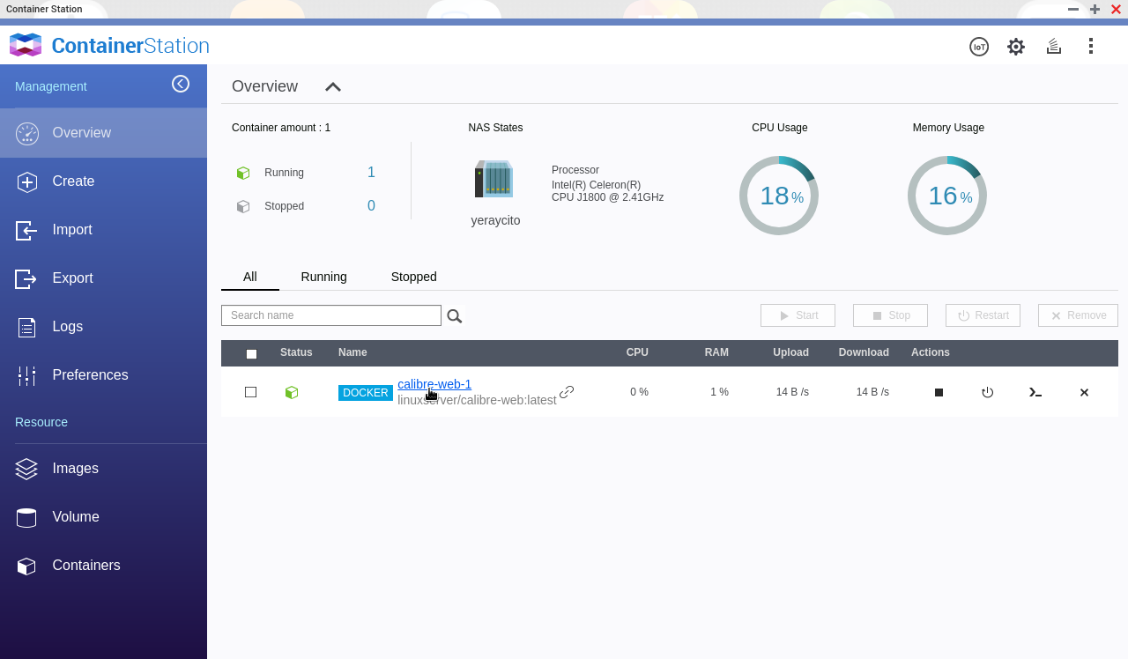Image resolution: width=1128 pixels, height=659 pixels.
Task: Restart calibre-web-1 using the row power icon
Action: click(x=987, y=392)
